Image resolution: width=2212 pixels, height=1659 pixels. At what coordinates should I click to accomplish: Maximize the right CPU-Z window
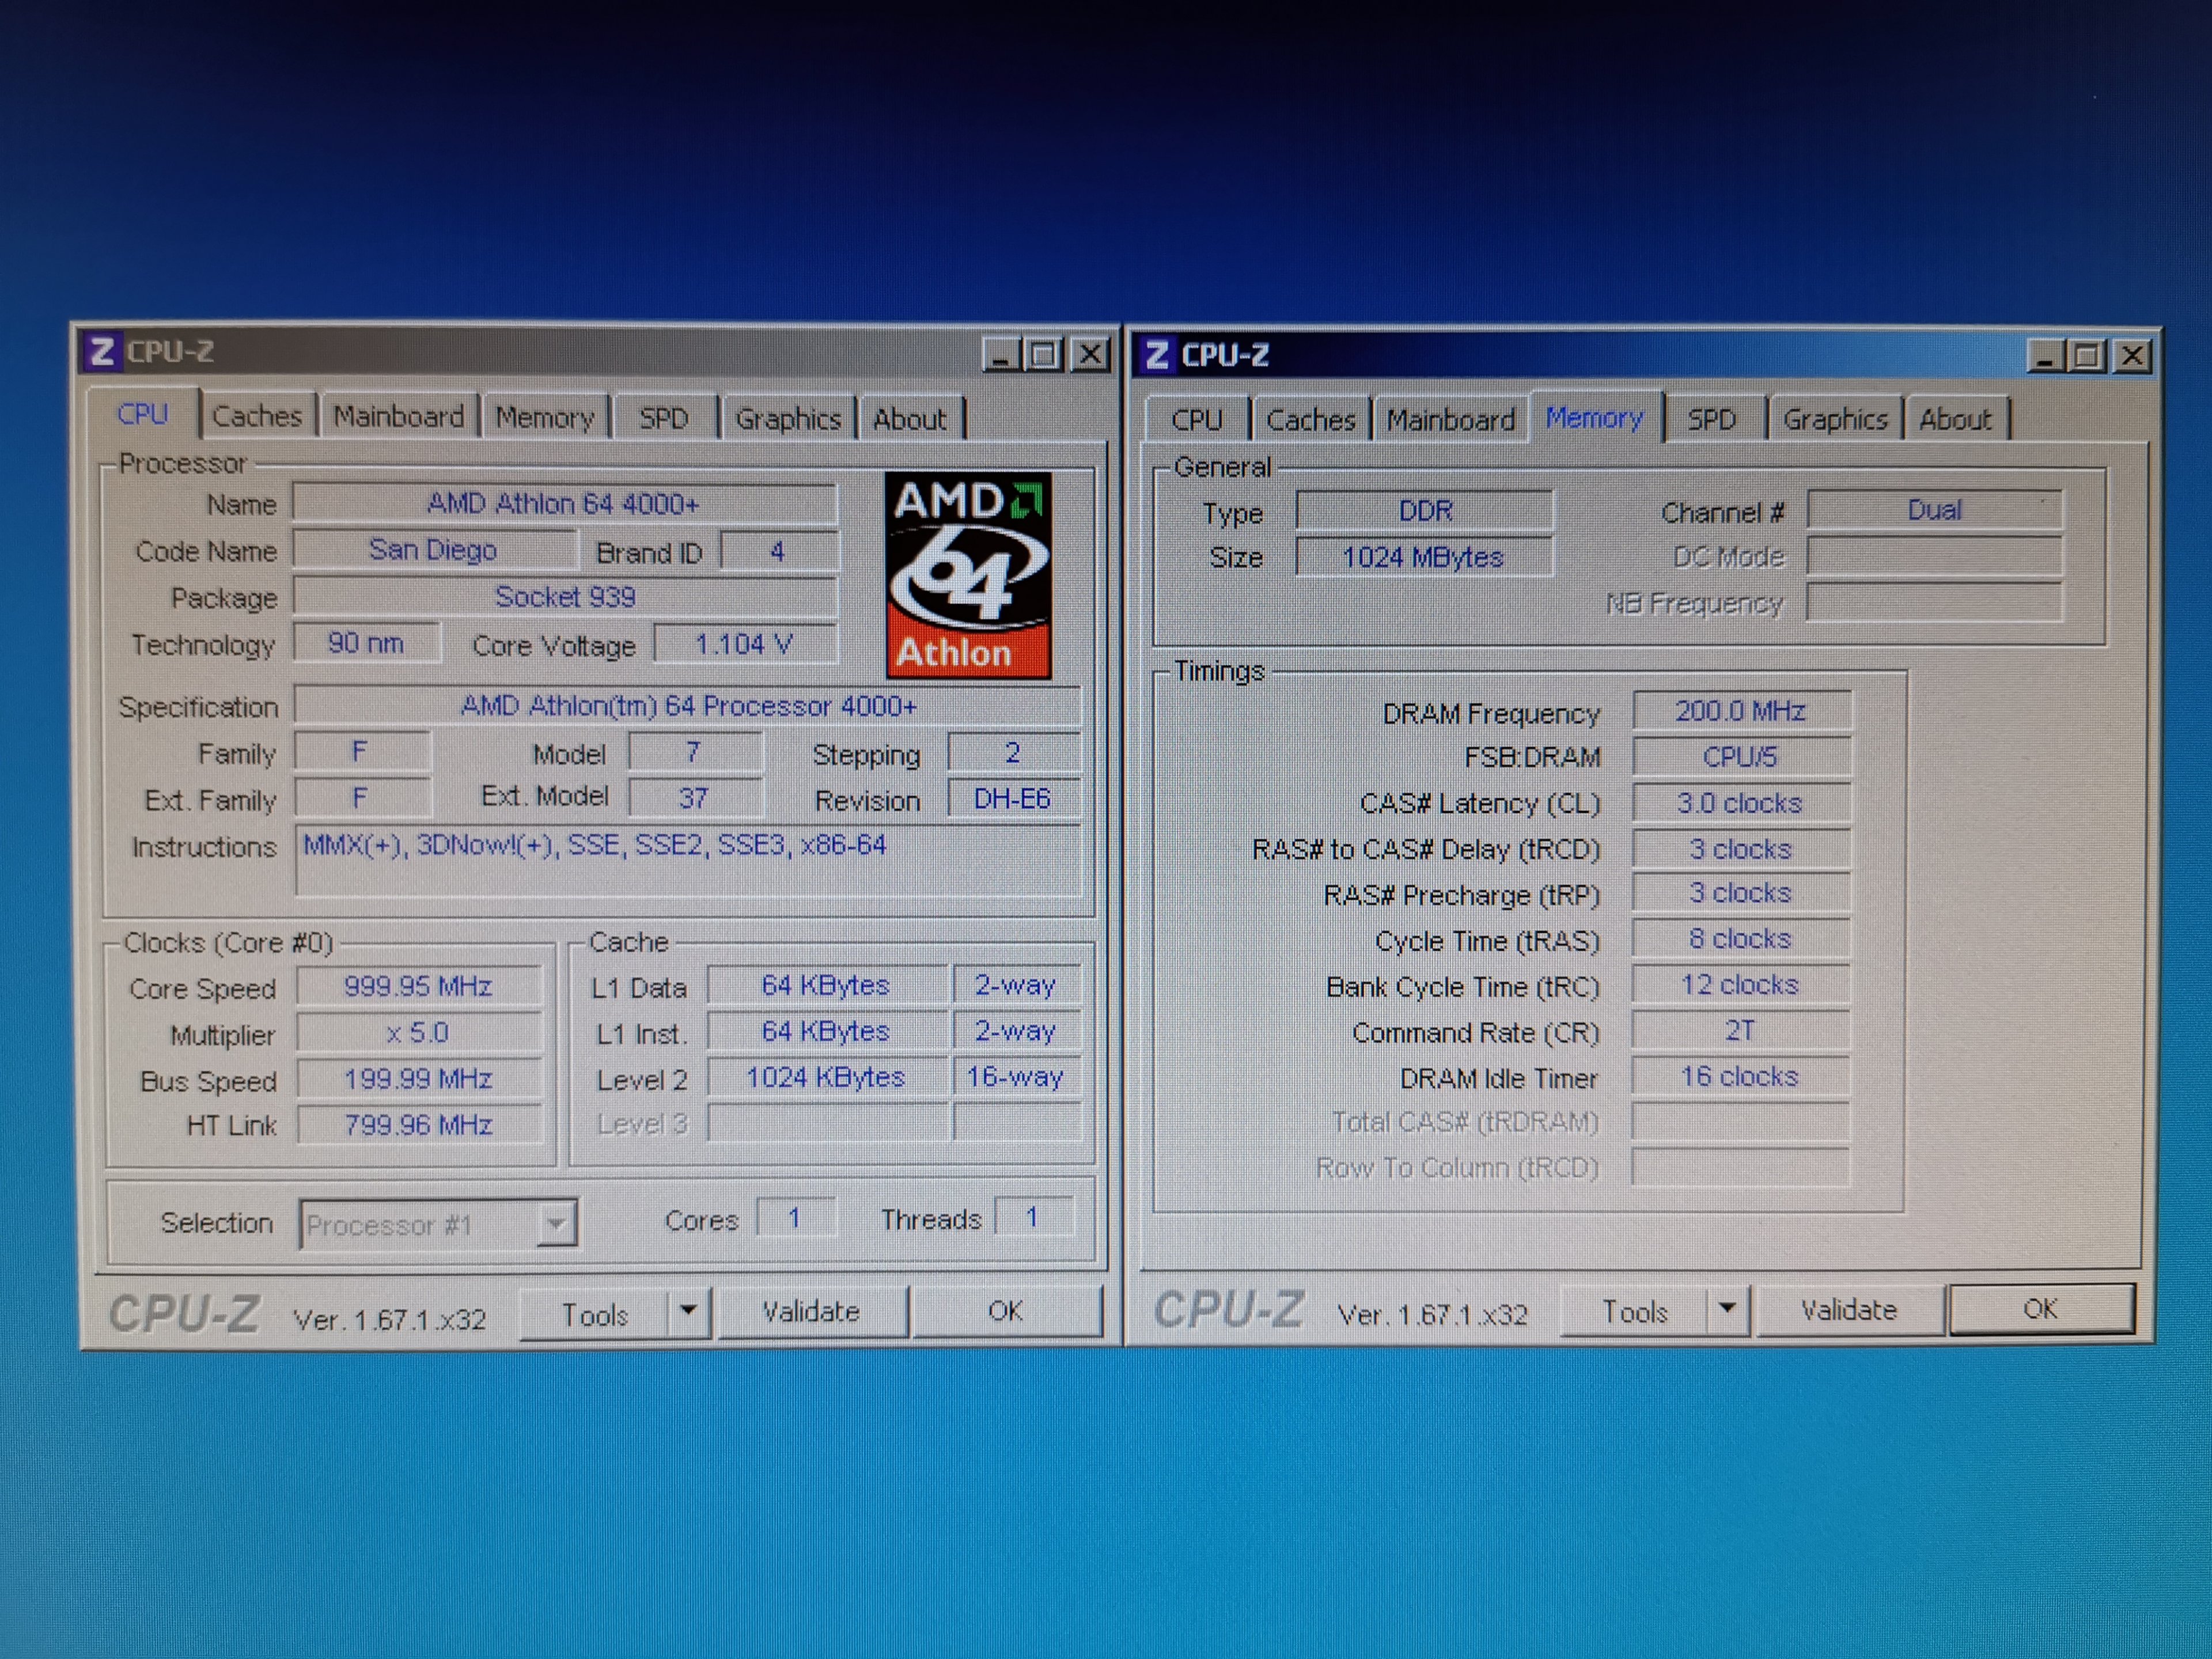[x=2088, y=356]
